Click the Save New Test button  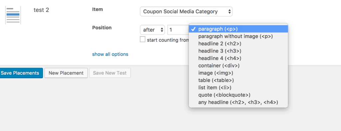coord(110,73)
